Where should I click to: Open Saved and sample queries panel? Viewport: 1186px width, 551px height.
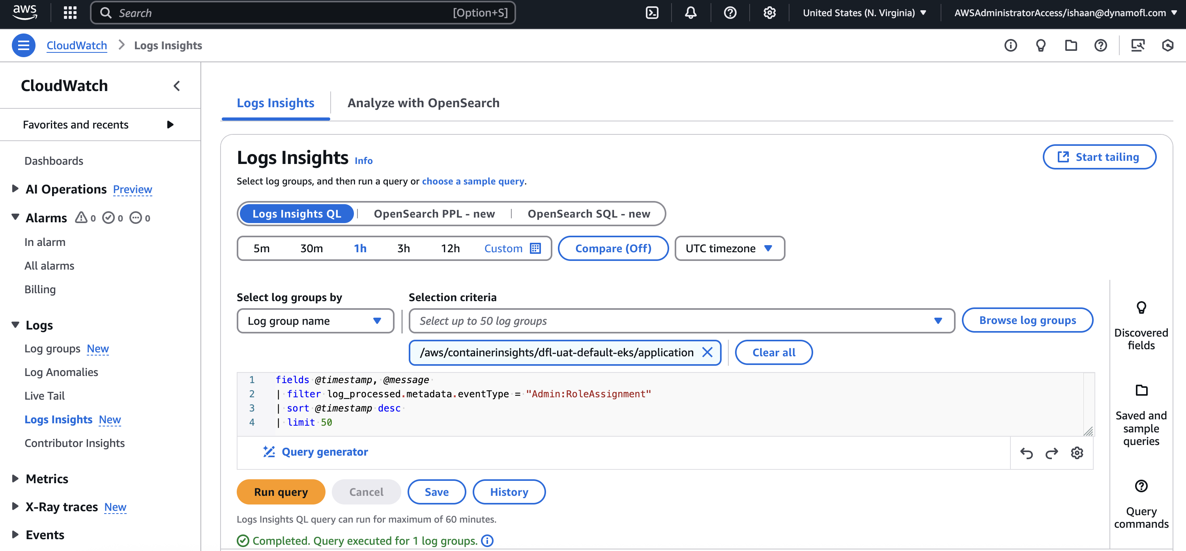tap(1141, 416)
